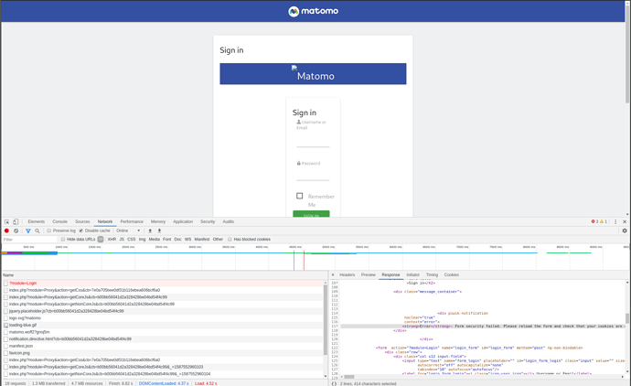Viewport: 631px width, 386px height.
Task: Select the logo.svg?matomo request
Action: (163, 318)
